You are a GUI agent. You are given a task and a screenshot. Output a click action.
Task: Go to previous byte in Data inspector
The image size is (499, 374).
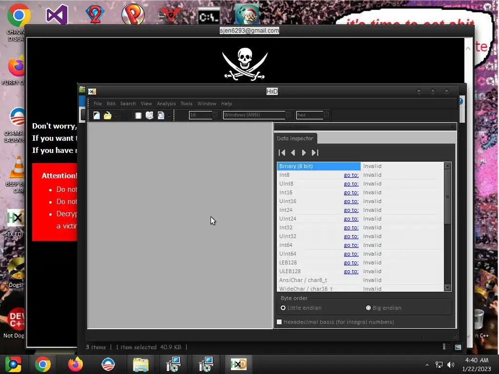[x=293, y=152]
